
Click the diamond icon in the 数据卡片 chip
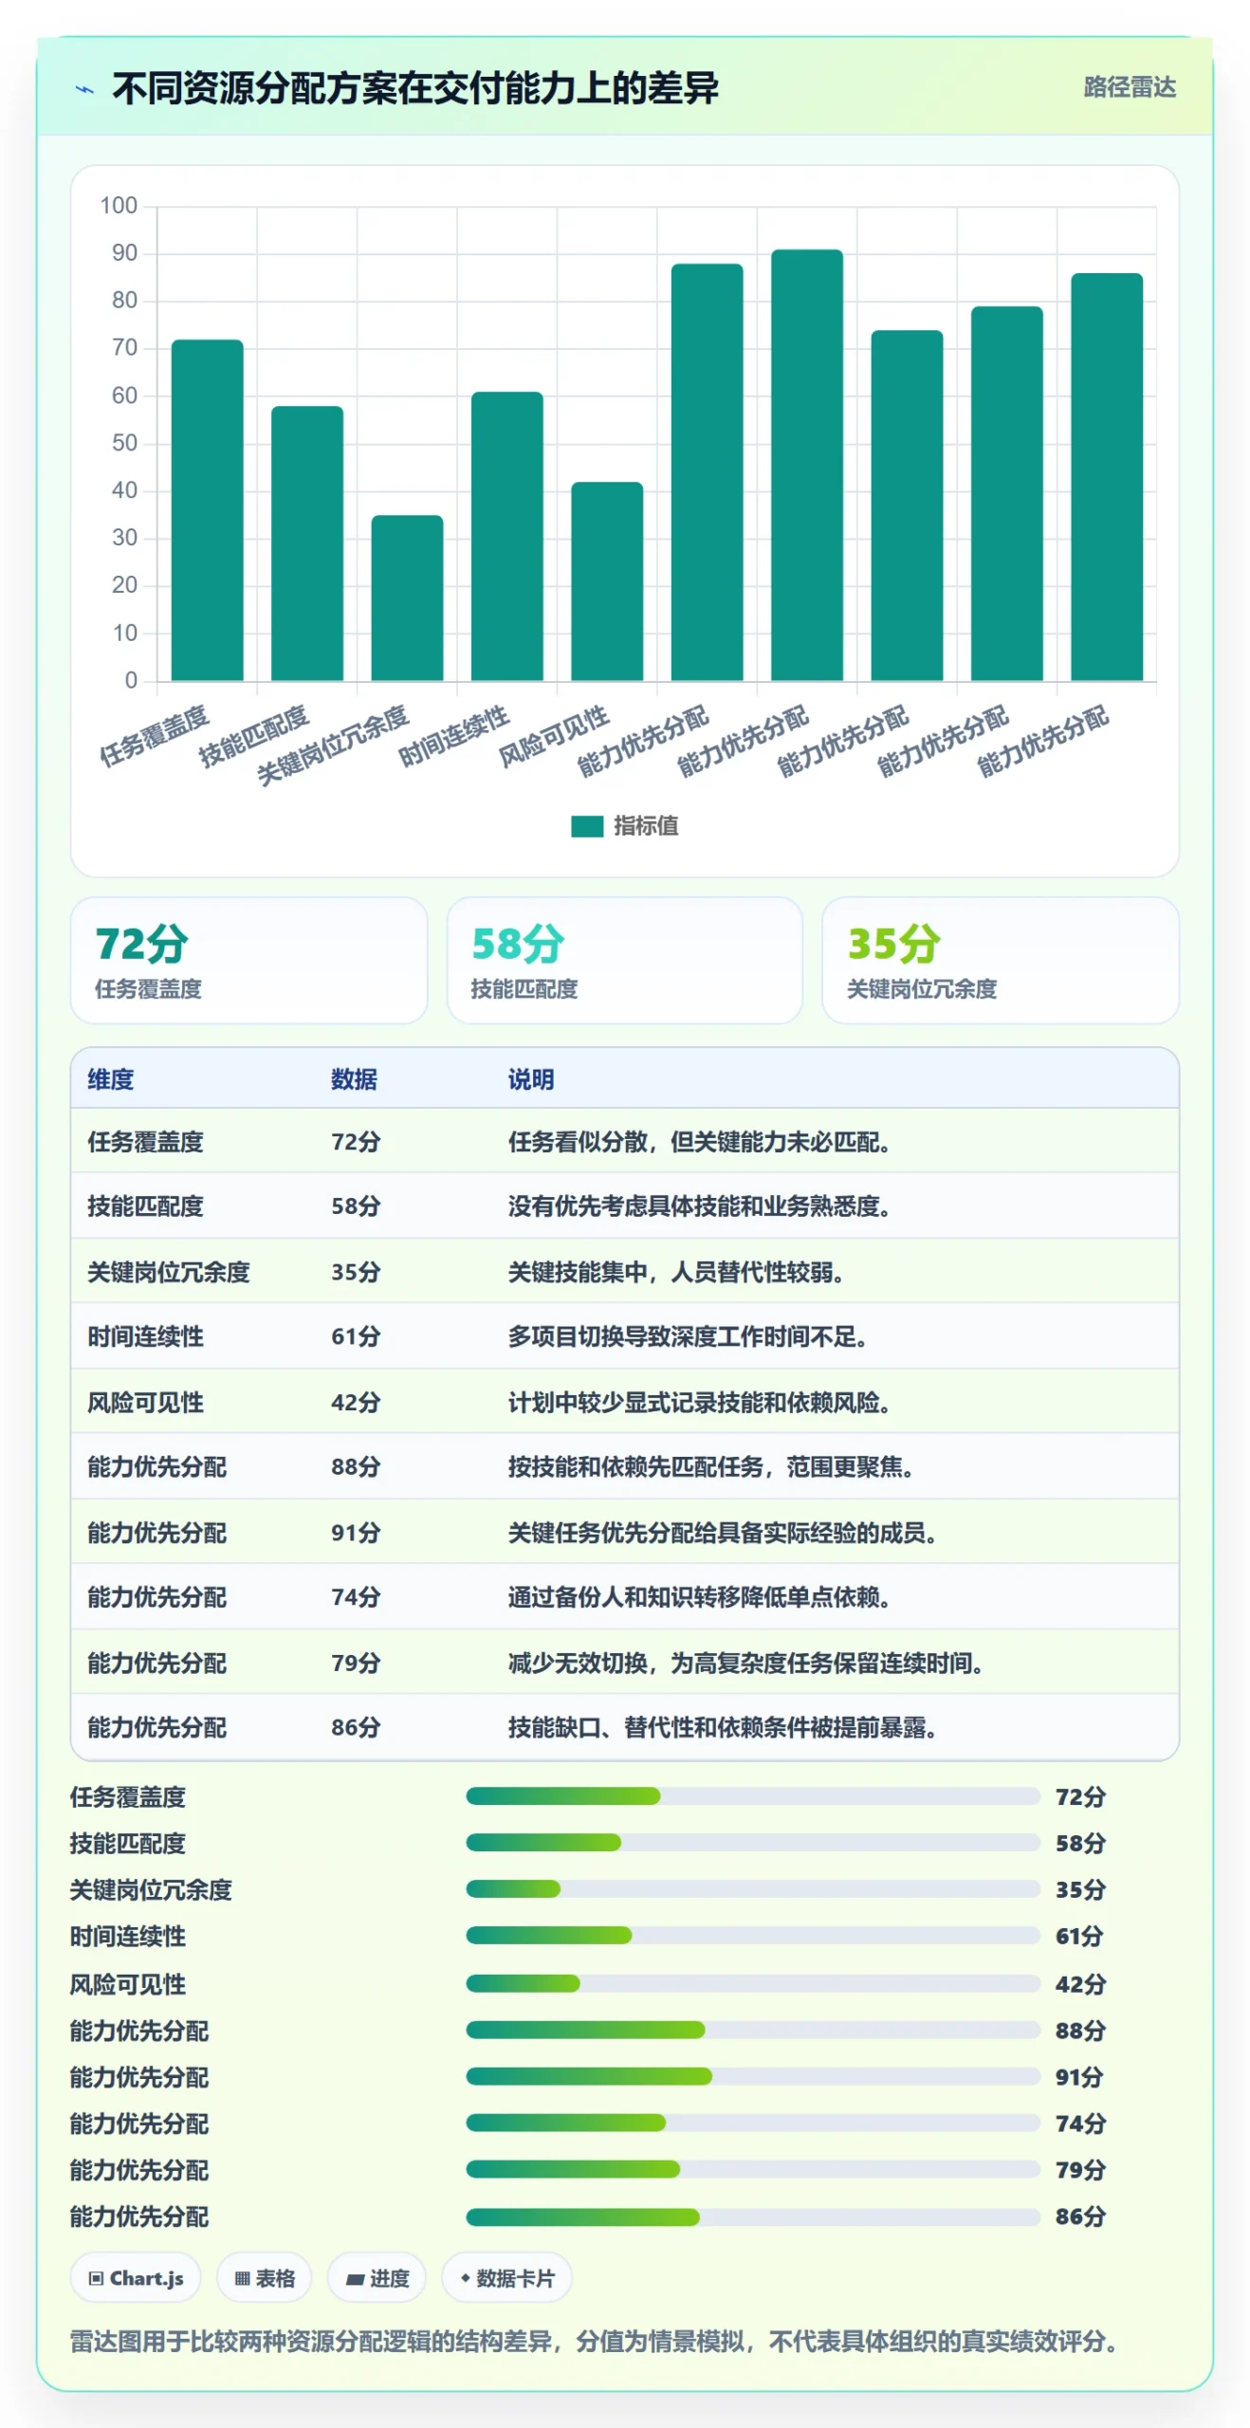click(465, 2277)
